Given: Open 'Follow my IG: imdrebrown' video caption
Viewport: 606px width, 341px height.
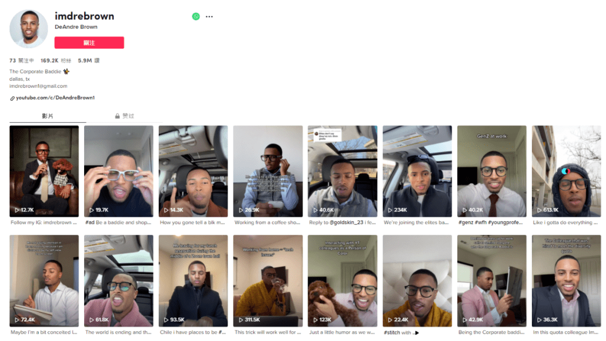Looking at the screenshot, I should click(44, 223).
